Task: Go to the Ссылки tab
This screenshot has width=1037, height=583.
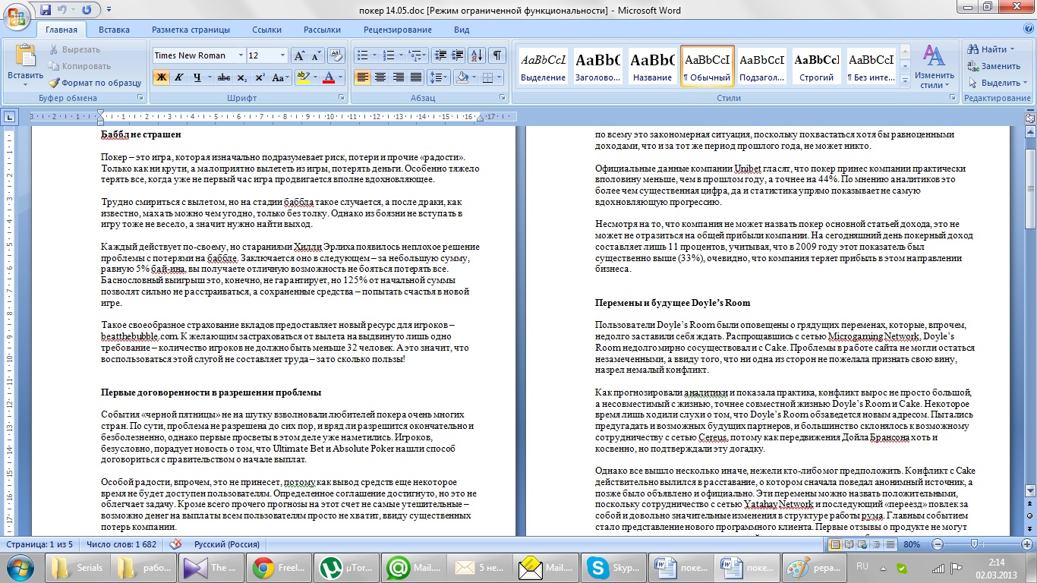Action: tap(266, 30)
